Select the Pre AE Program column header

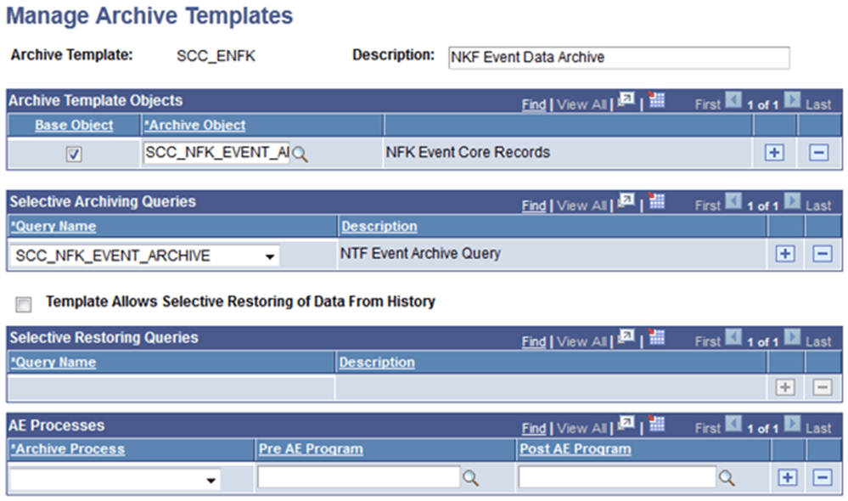[311, 449]
